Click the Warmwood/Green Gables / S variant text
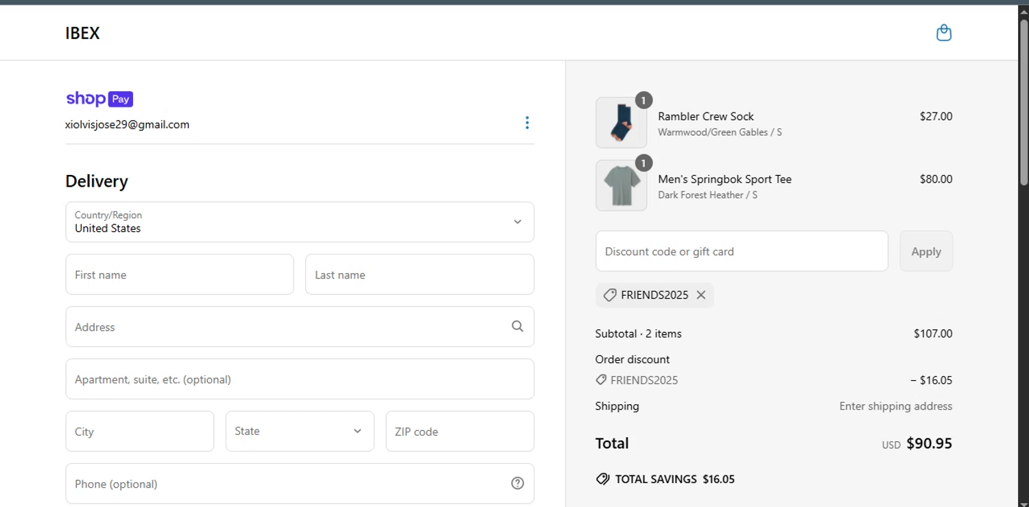Screen dimensions: 1029x507 click(720, 132)
